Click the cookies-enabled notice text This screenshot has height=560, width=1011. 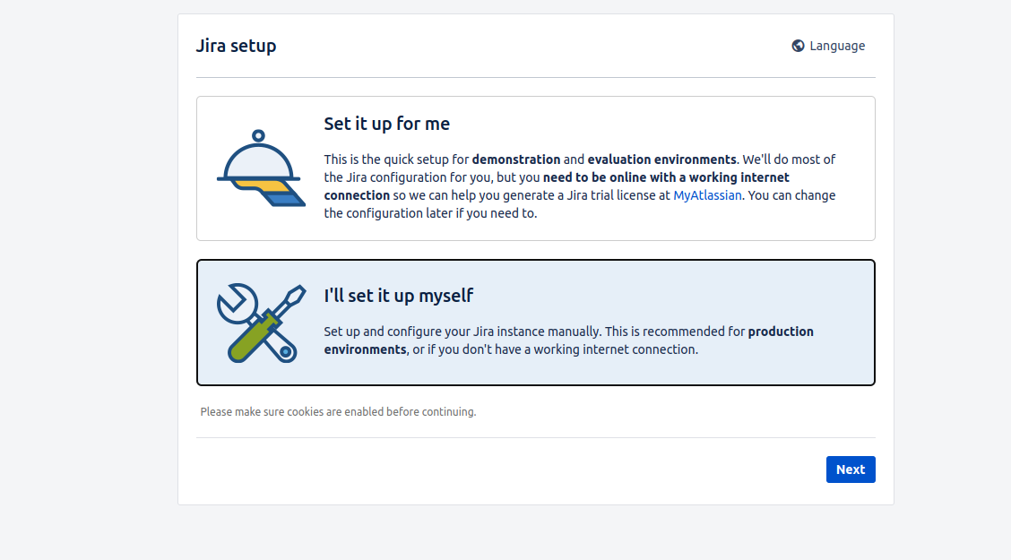(339, 412)
